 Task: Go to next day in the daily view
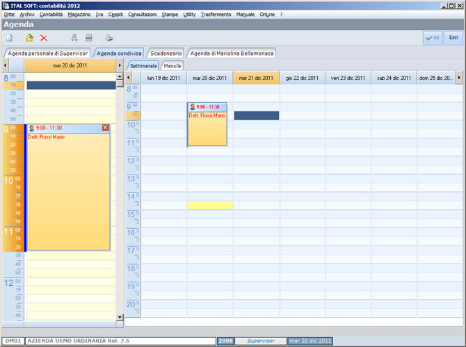119,65
